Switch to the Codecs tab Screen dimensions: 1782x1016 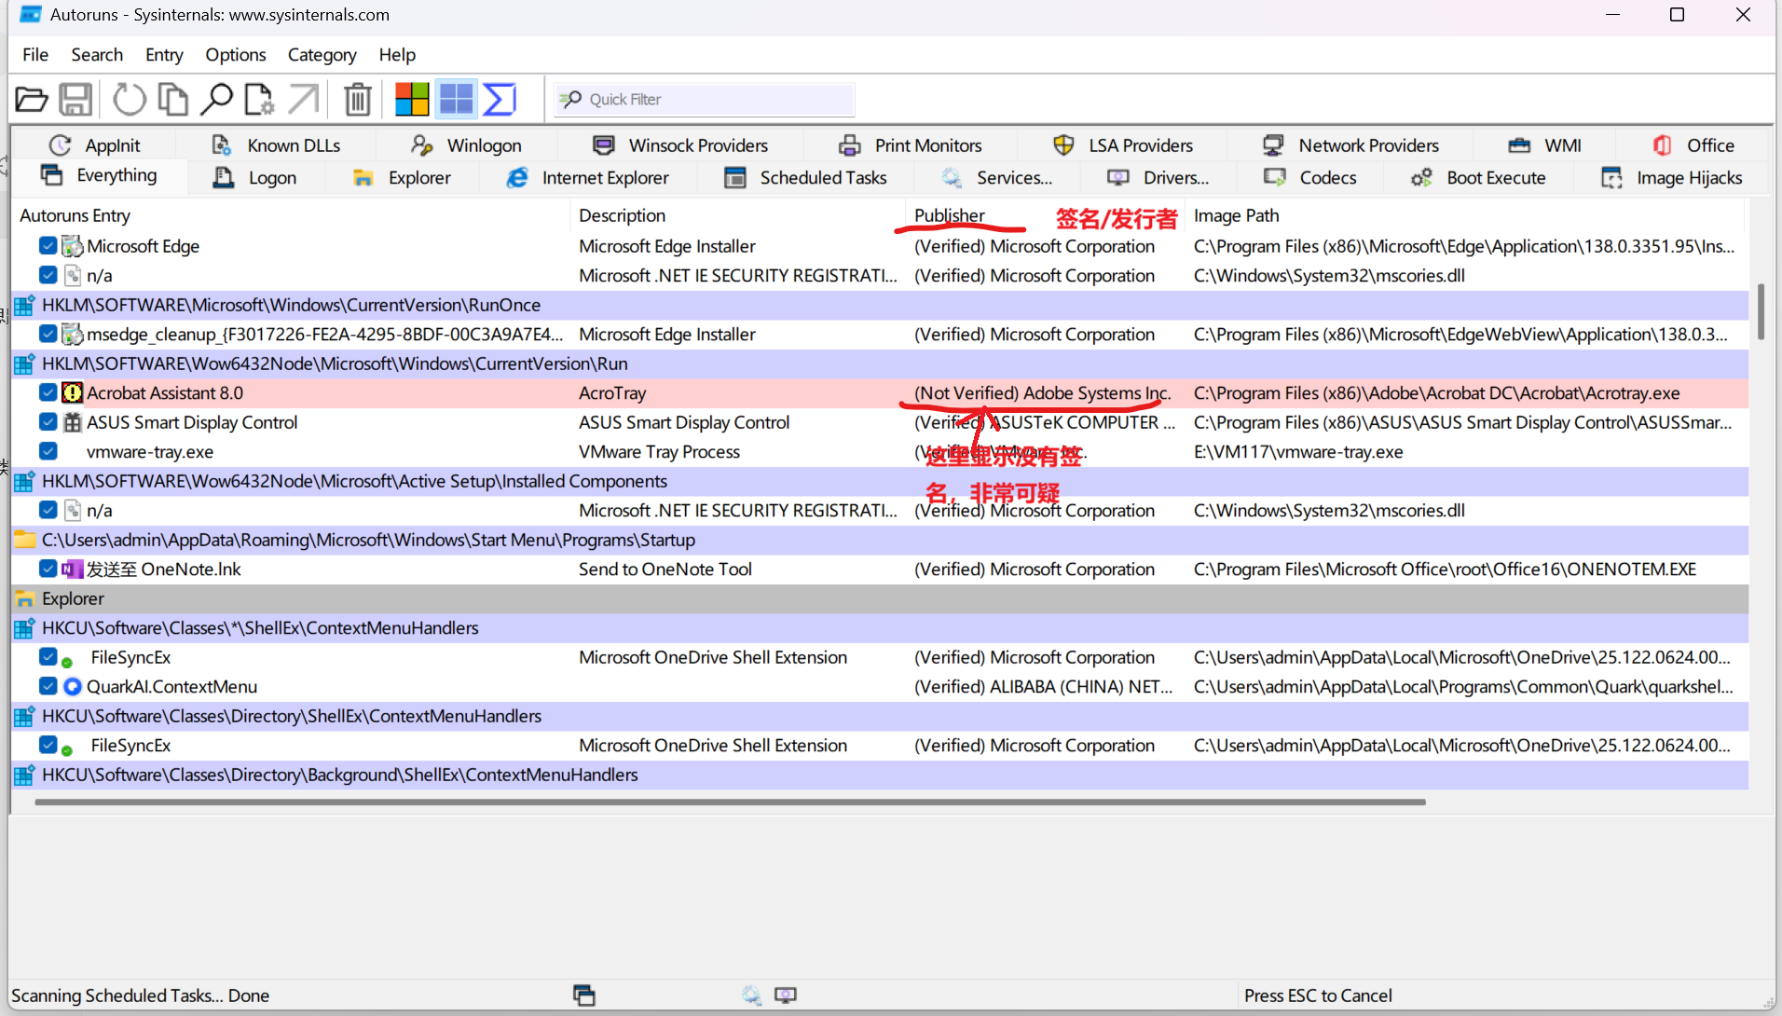1310,177
